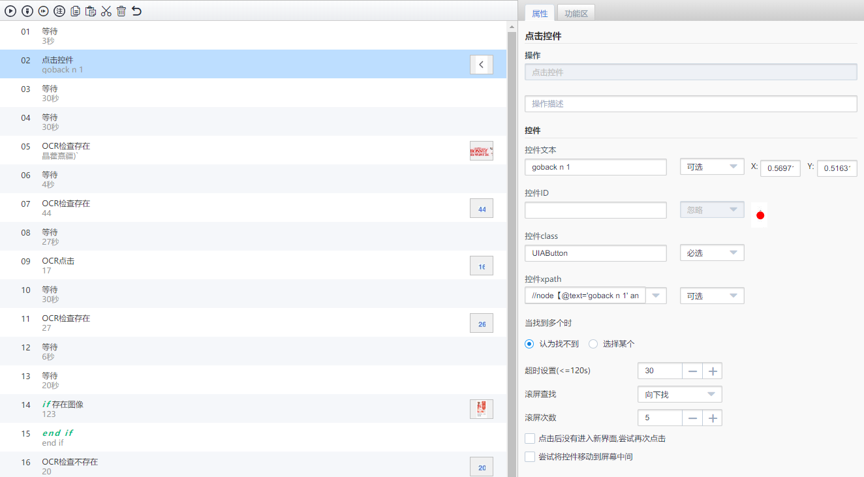The width and height of the screenshot is (864, 477).
Task: Click the scissors cut icon
Action: 106,11
